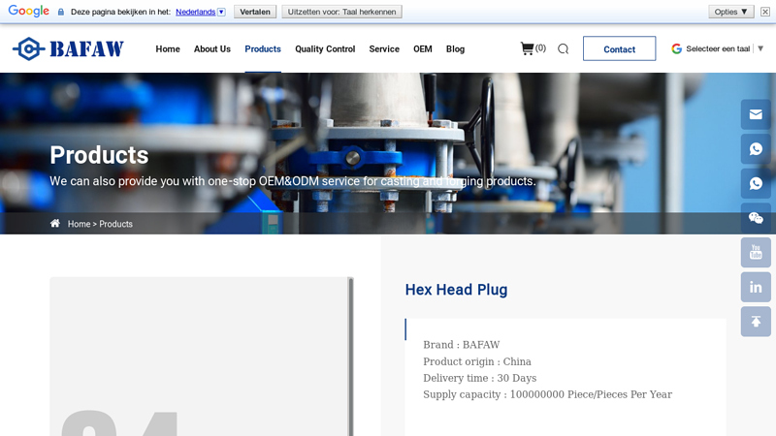The image size is (776, 436).
Task: Click the lock icon in translate bar
Action: [61, 12]
